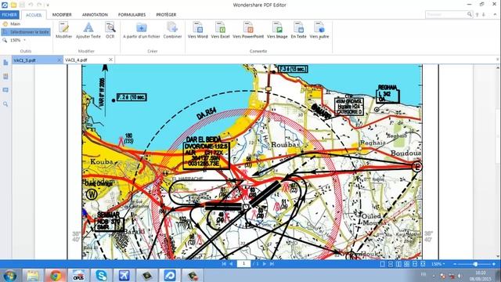Viewport: 501px width, 282px height.
Task: Open the Combiner files tool
Action: (x=172, y=31)
